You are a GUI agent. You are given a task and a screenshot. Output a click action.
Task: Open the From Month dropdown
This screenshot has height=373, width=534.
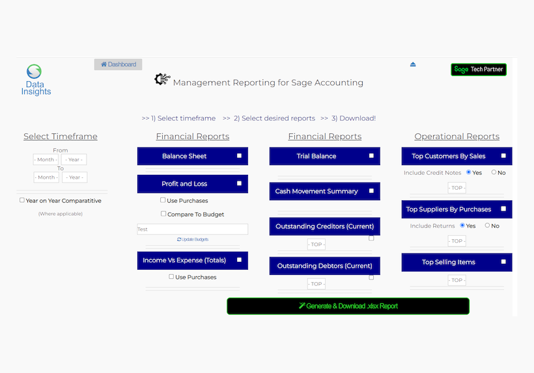(x=46, y=160)
